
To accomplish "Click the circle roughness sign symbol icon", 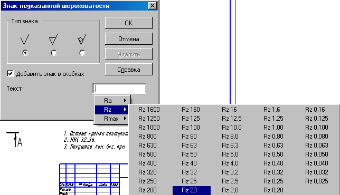I will coord(82,39).
